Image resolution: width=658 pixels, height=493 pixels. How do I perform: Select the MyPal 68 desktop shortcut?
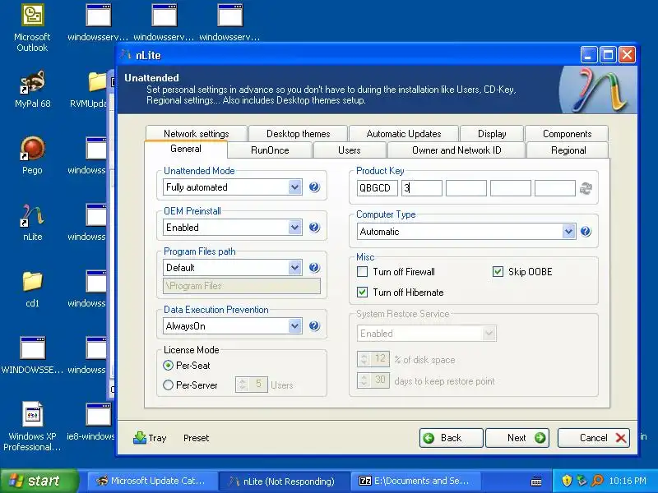point(32,90)
